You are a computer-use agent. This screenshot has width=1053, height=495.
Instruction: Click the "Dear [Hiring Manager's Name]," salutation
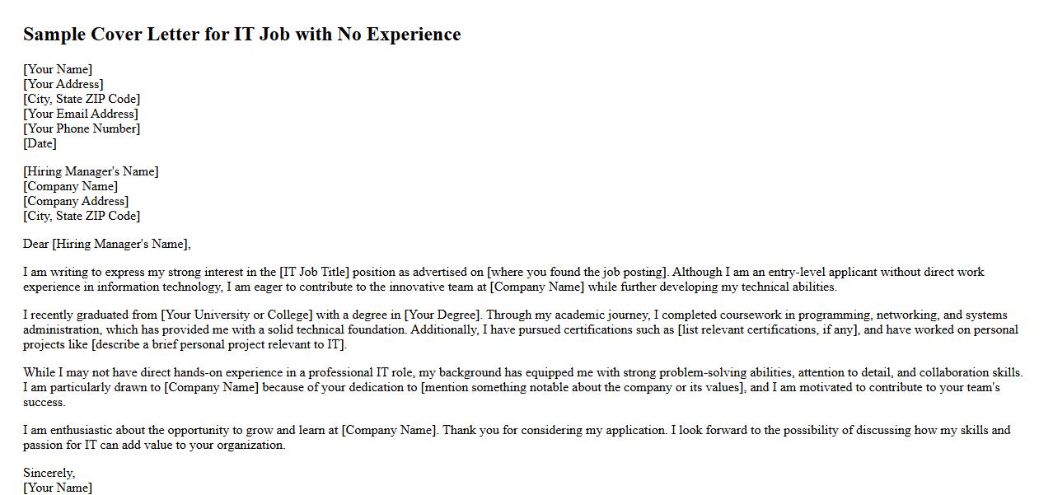pos(107,244)
